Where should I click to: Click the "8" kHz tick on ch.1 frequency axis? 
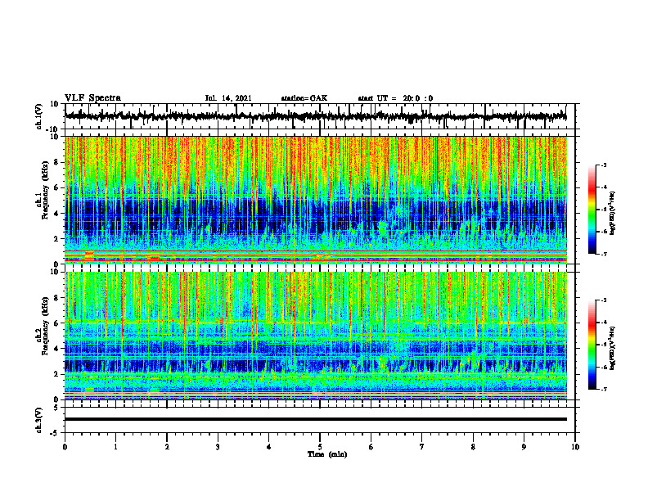(56, 162)
